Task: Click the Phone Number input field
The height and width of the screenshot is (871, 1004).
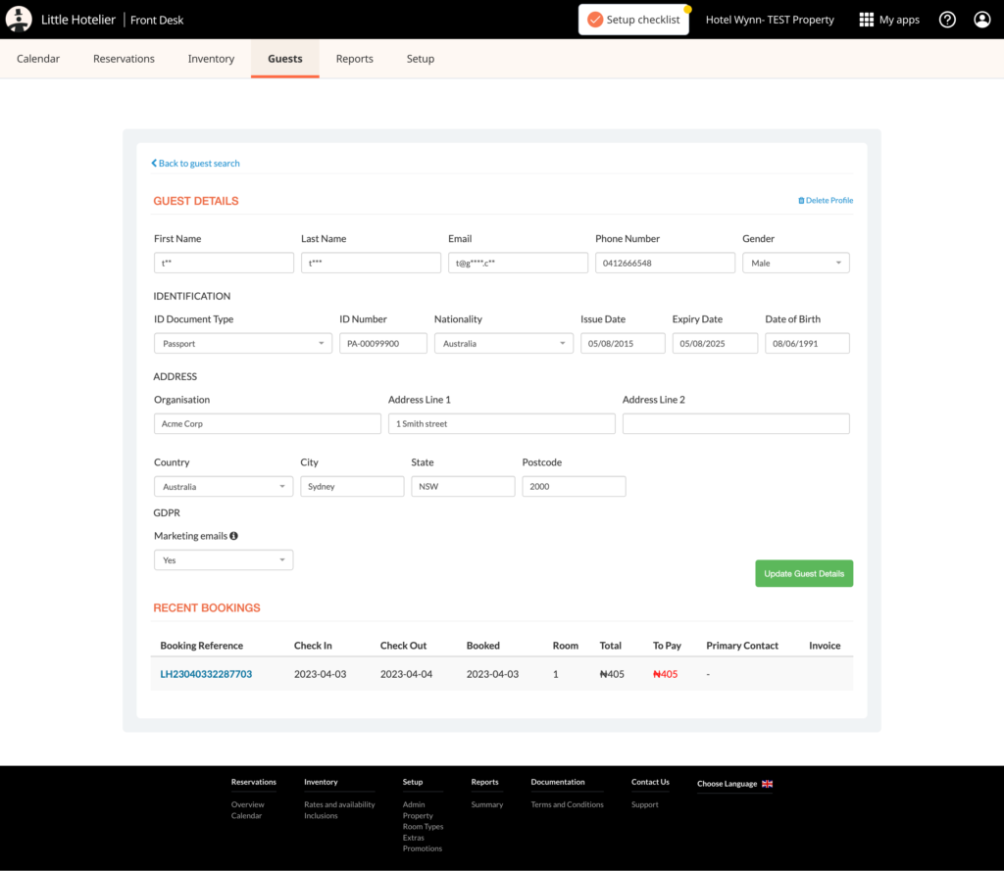Action: [664, 263]
